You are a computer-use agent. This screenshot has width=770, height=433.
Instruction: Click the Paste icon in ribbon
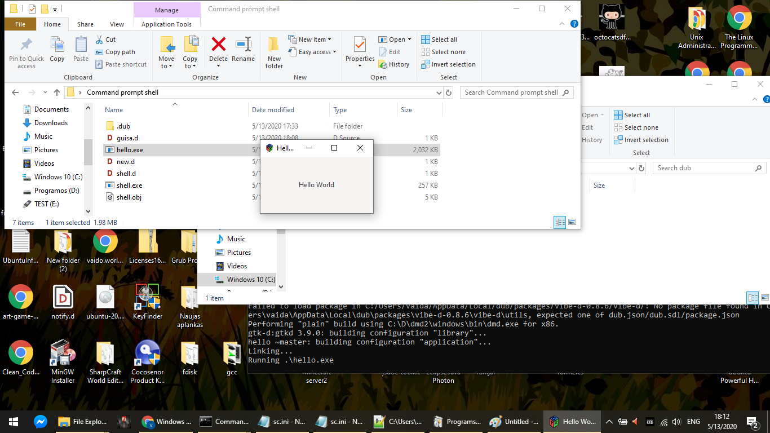point(81,50)
